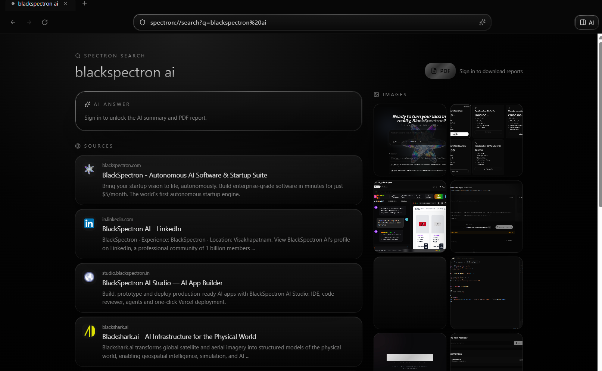Image resolution: width=602 pixels, height=371 pixels.
Task: Open the Prompt editor image thumbnail
Action: (x=486, y=216)
